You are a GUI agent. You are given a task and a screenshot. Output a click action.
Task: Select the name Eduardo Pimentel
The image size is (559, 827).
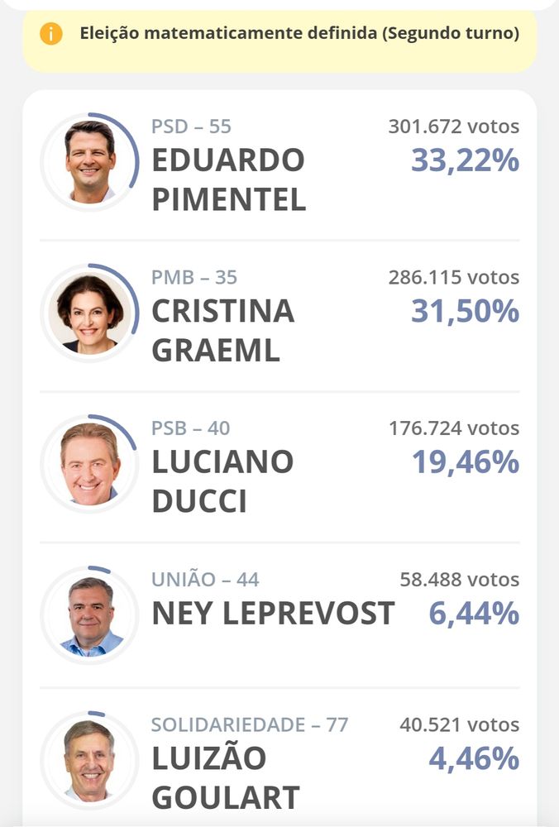click(x=229, y=179)
